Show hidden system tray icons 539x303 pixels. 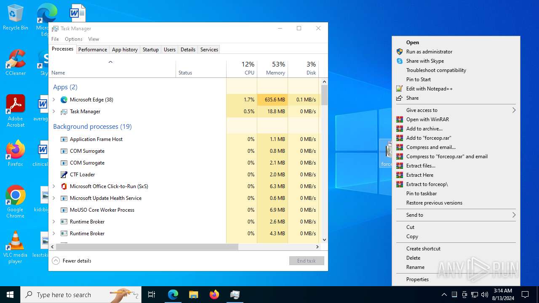(444, 295)
